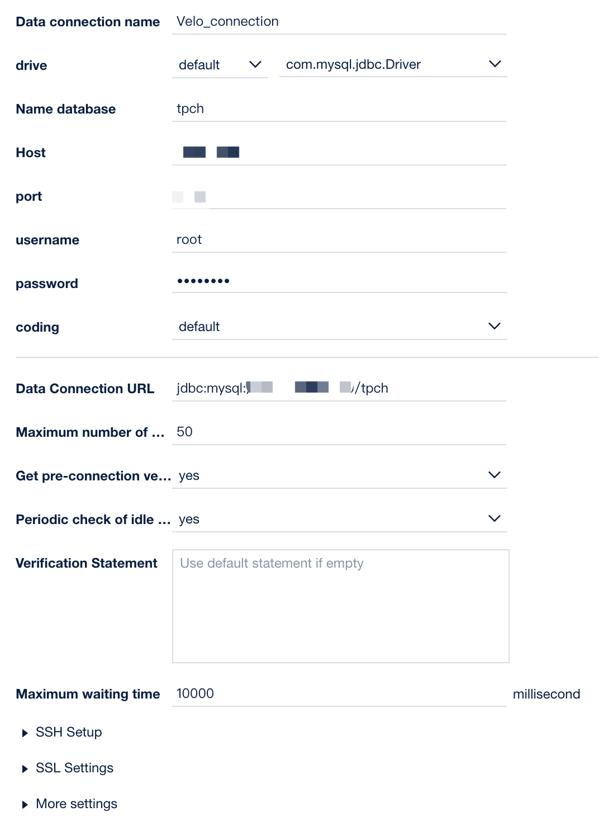Expand the SSH Setup section
Viewport: 599px width, 821px height.
click(68, 732)
